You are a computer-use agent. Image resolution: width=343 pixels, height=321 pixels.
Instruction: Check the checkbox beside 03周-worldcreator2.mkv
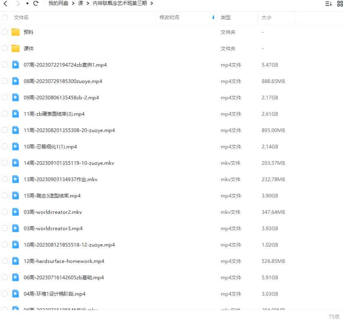coord(5,212)
